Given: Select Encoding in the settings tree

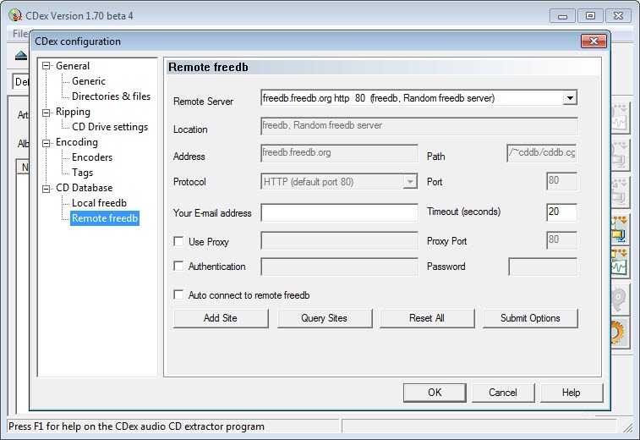Looking at the screenshot, I should click(x=77, y=142).
